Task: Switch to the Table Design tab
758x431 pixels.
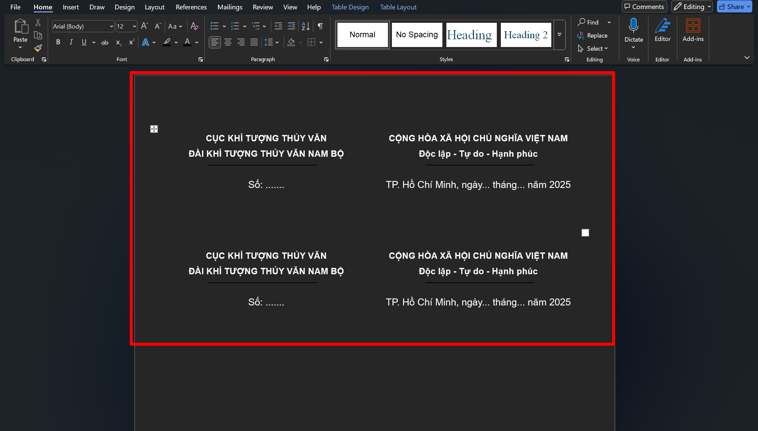Action: point(350,7)
